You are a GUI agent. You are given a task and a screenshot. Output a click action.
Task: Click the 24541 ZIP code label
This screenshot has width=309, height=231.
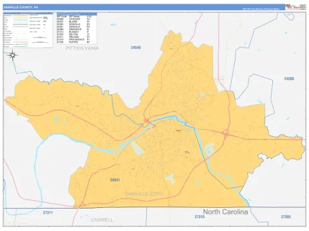[x=115, y=180]
